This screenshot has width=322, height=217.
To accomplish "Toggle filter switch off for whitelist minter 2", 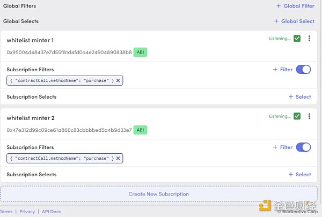I will (x=303, y=147).
